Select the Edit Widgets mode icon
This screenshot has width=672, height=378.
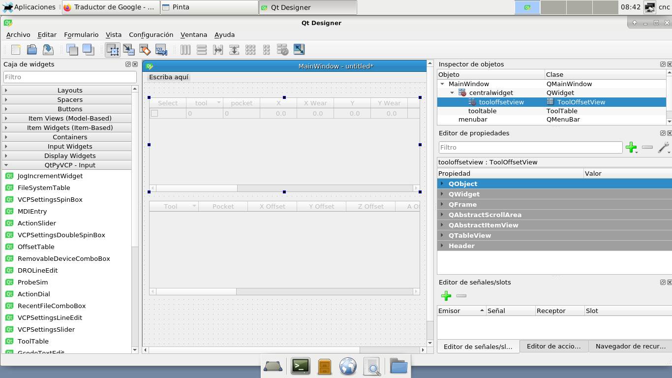(113, 49)
